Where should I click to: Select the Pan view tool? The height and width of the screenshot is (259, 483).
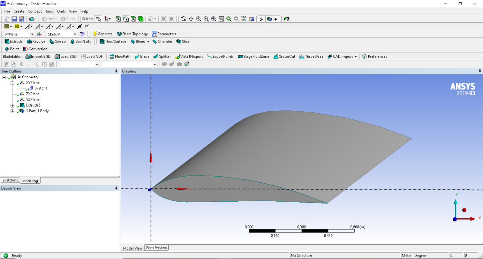click(191, 19)
